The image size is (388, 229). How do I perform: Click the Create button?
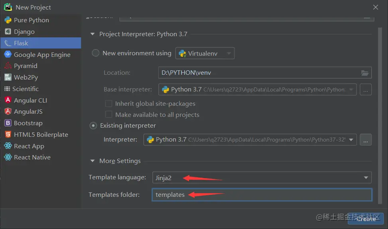pos(366,219)
